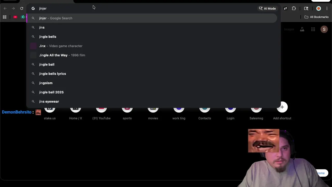
Task: Click the Jinx character thumbnail
Action: pyautogui.click(x=33, y=46)
